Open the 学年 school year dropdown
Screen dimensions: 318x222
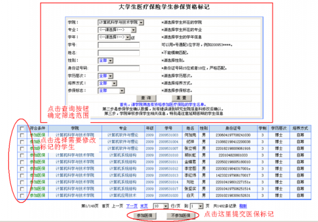tap(114, 37)
